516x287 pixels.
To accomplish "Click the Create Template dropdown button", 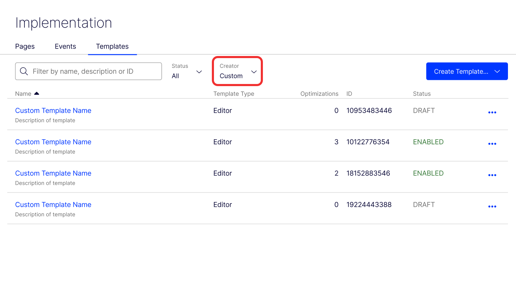I will coord(467,71).
